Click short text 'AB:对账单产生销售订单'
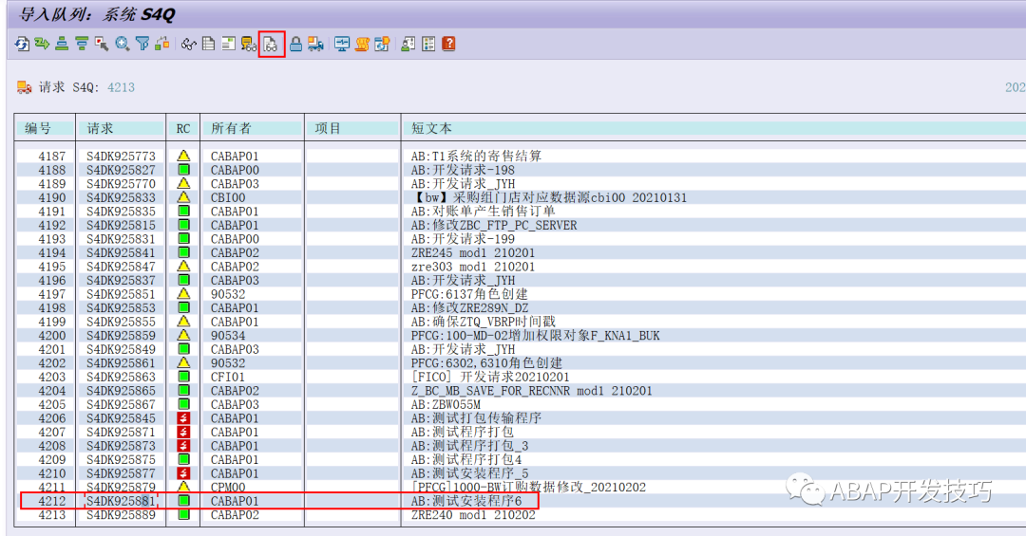1026x536 pixels. (483, 212)
